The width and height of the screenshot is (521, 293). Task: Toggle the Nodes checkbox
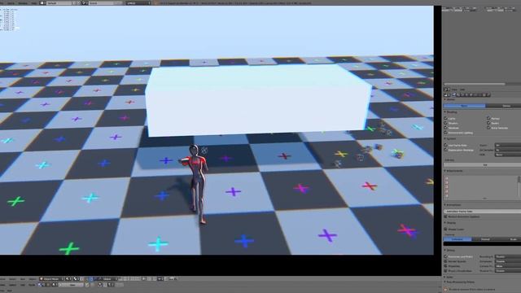(x=488, y=123)
